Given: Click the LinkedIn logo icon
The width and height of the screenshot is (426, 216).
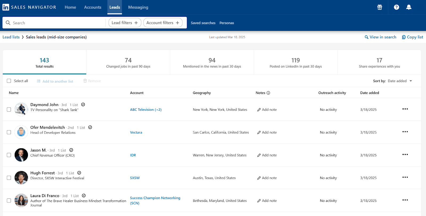Looking at the screenshot, I should (x=6, y=7).
